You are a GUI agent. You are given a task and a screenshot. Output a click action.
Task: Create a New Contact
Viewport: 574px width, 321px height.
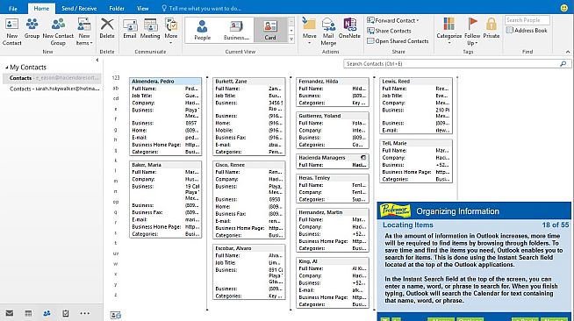click(x=11, y=32)
